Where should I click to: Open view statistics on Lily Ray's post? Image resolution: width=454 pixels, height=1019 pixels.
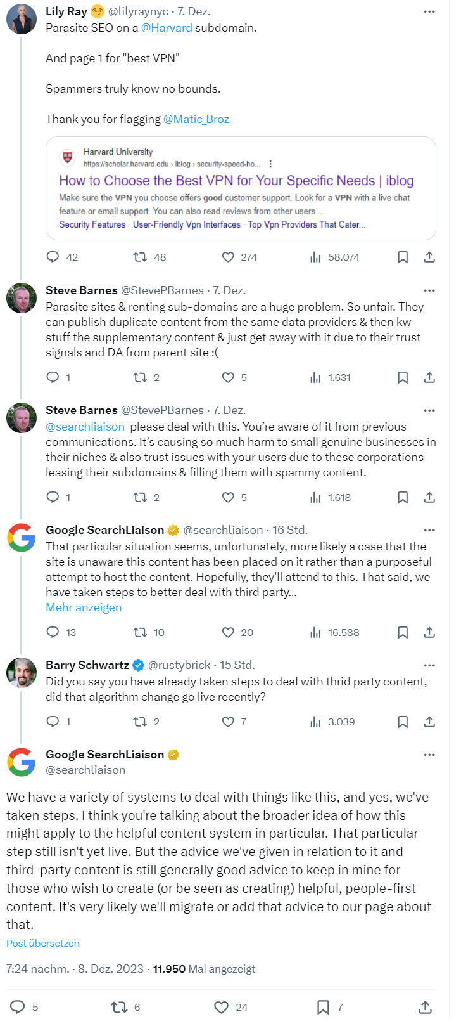pos(315,257)
